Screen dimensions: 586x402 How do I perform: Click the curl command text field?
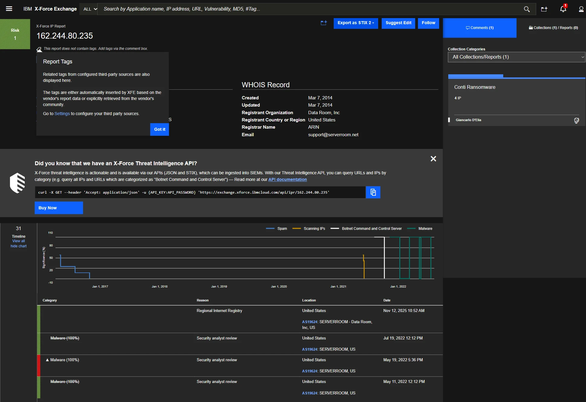tap(200, 192)
